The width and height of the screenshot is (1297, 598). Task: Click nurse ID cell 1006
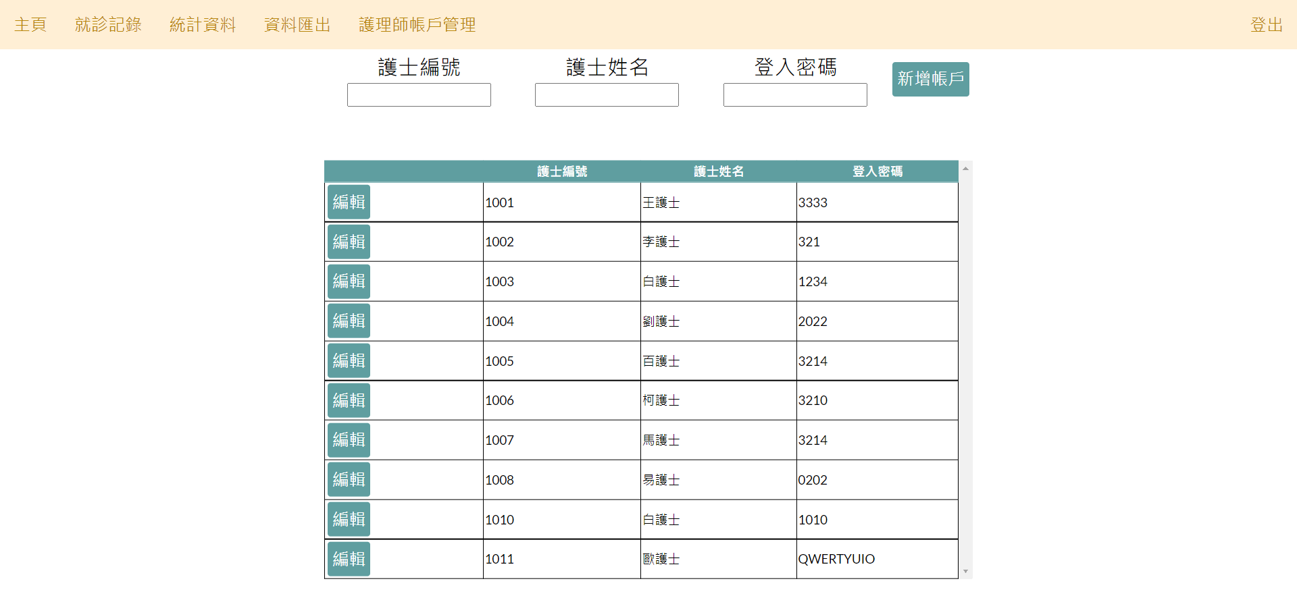tap(562, 400)
